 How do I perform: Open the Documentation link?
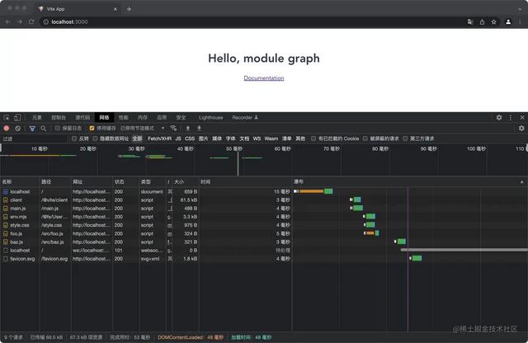[264, 78]
